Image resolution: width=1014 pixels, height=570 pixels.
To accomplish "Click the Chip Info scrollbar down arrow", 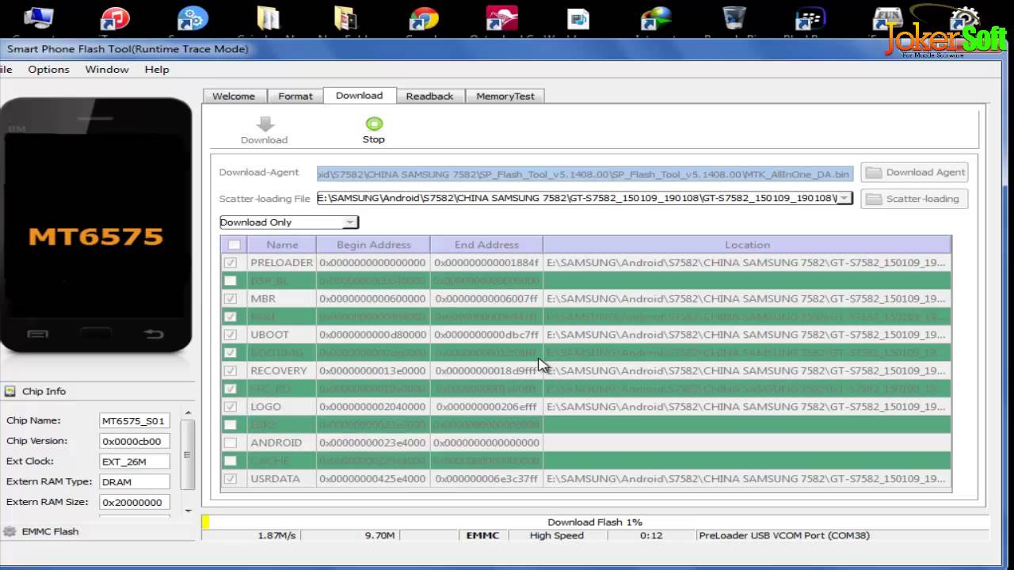I will tap(187, 511).
